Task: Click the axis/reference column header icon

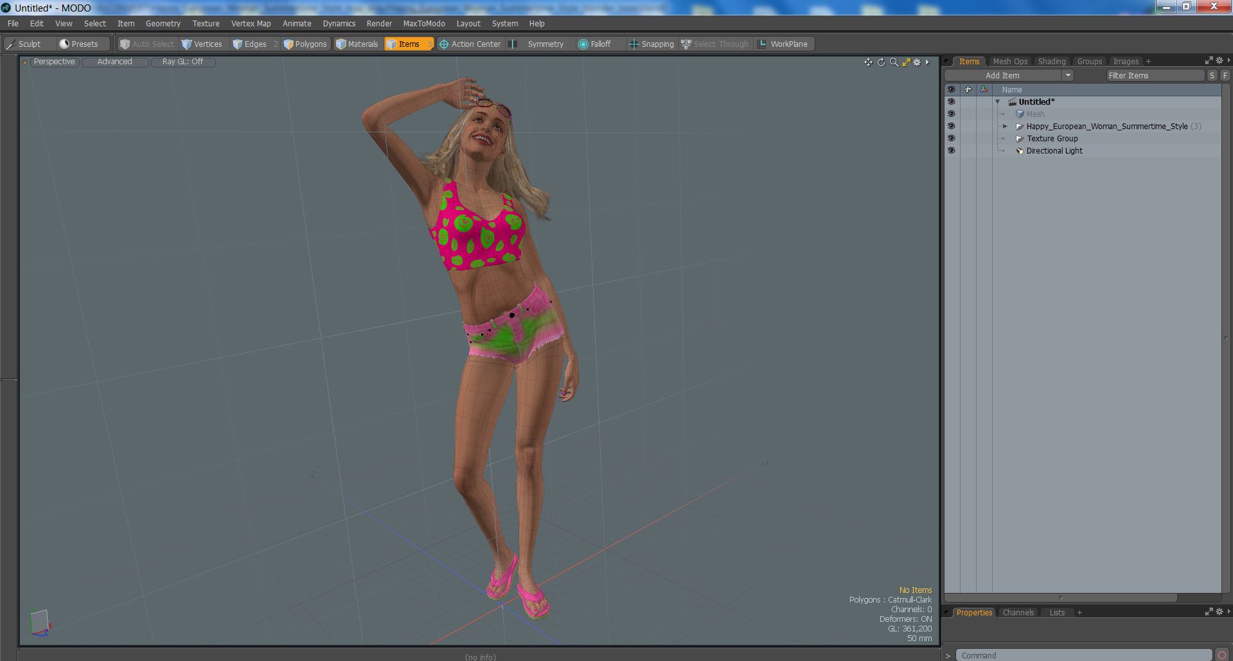Action: 984,90
